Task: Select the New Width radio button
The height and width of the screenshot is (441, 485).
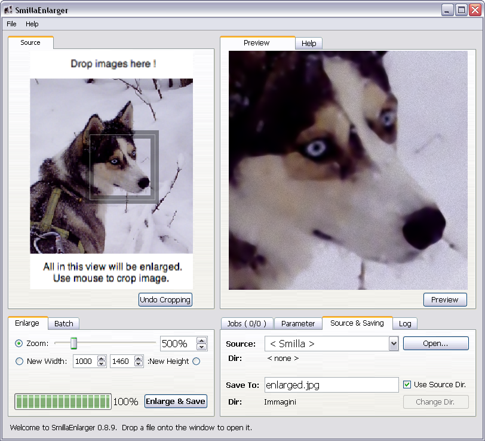Action: pyautogui.click(x=19, y=362)
